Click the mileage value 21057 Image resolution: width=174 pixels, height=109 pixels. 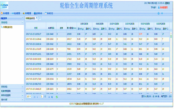click(69, 74)
